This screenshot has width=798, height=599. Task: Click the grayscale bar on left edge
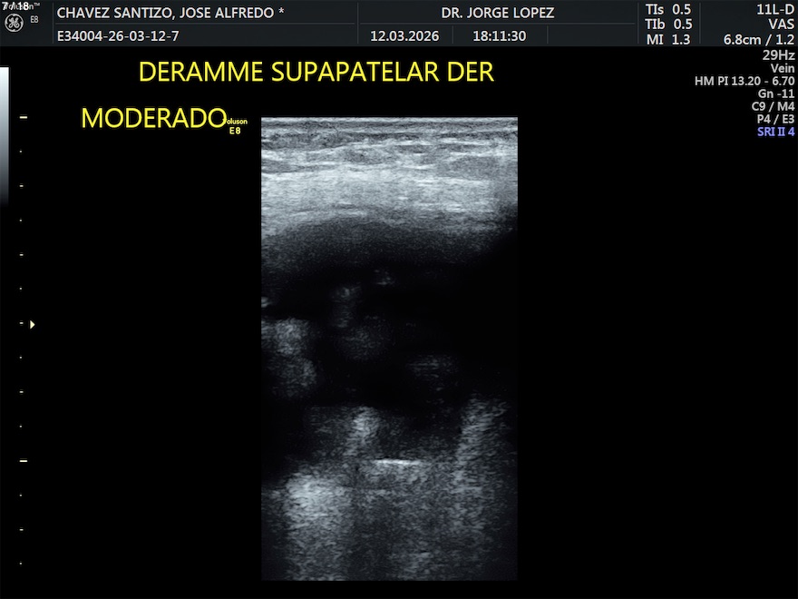(x=4, y=136)
